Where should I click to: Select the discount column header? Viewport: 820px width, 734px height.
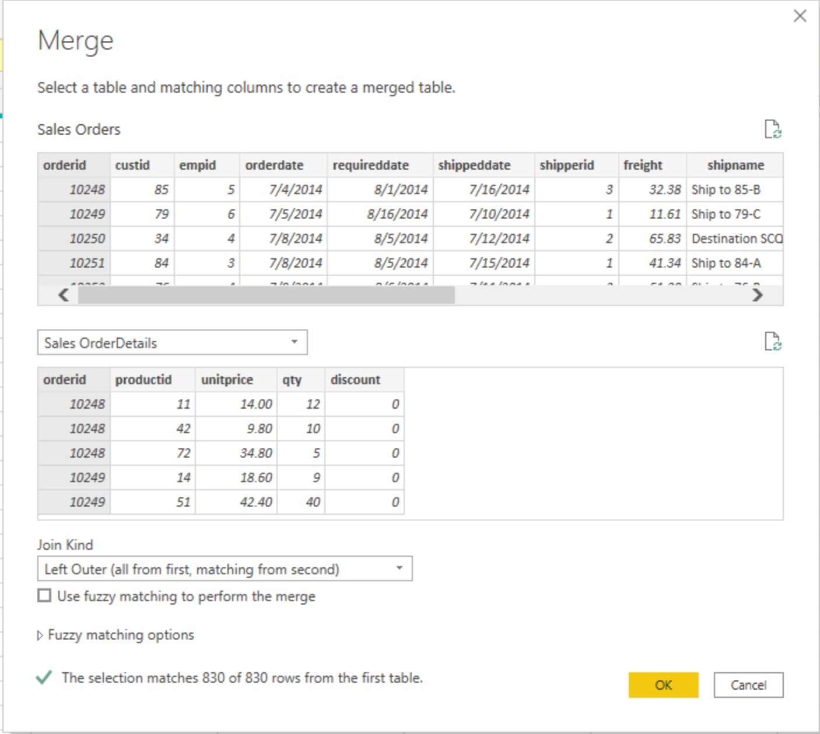point(355,380)
